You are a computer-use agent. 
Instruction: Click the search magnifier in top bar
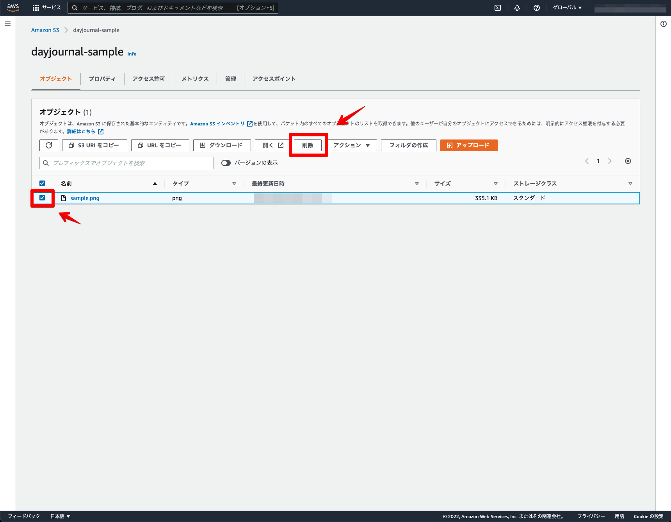pyautogui.click(x=75, y=8)
